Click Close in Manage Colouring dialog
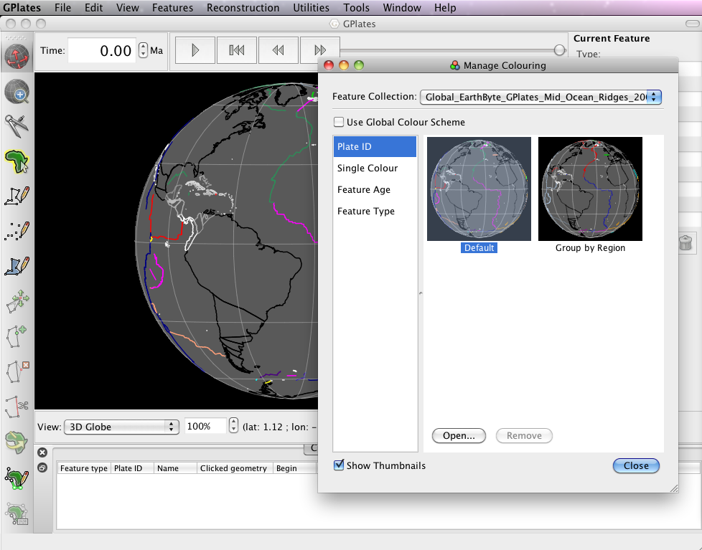The width and height of the screenshot is (702, 550). pos(635,465)
